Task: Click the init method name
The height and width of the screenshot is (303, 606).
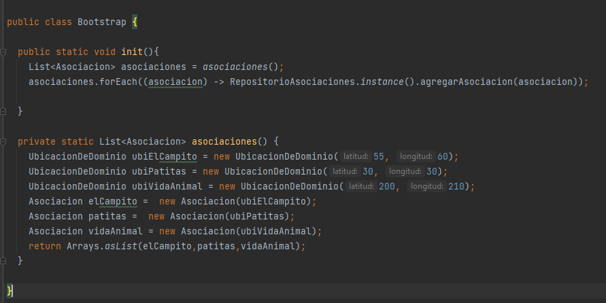Action: point(132,52)
